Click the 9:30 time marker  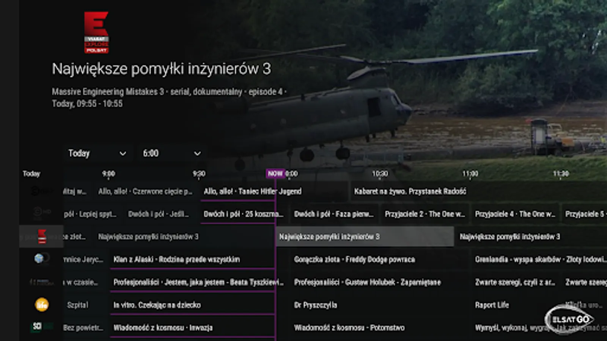(199, 174)
